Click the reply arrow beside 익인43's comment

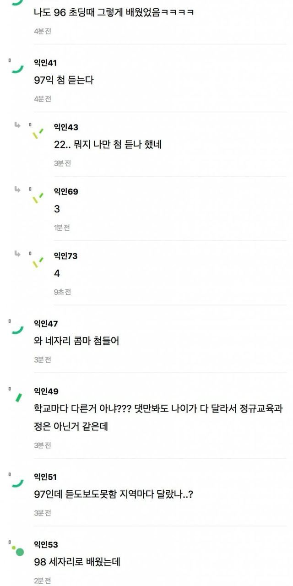(x=17, y=125)
